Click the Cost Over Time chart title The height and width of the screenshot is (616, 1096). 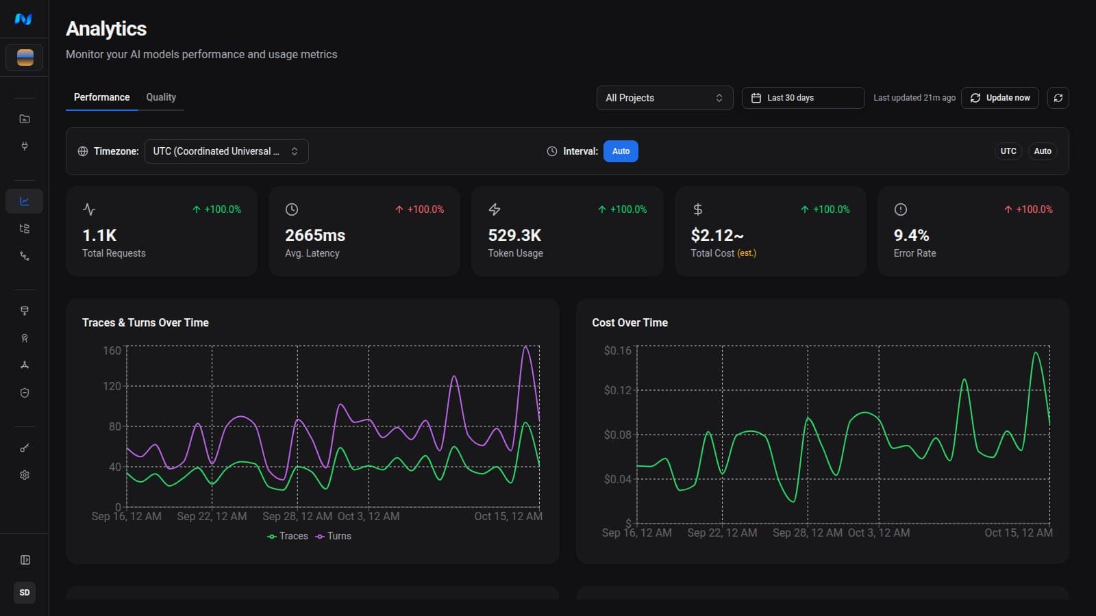(630, 322)
